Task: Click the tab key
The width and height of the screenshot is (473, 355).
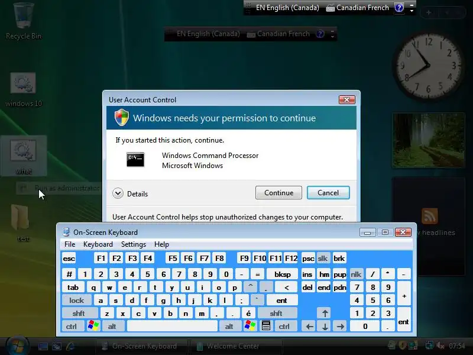Action: (73, 288)
